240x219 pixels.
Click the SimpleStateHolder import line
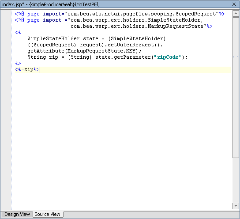tap(109, 20)
